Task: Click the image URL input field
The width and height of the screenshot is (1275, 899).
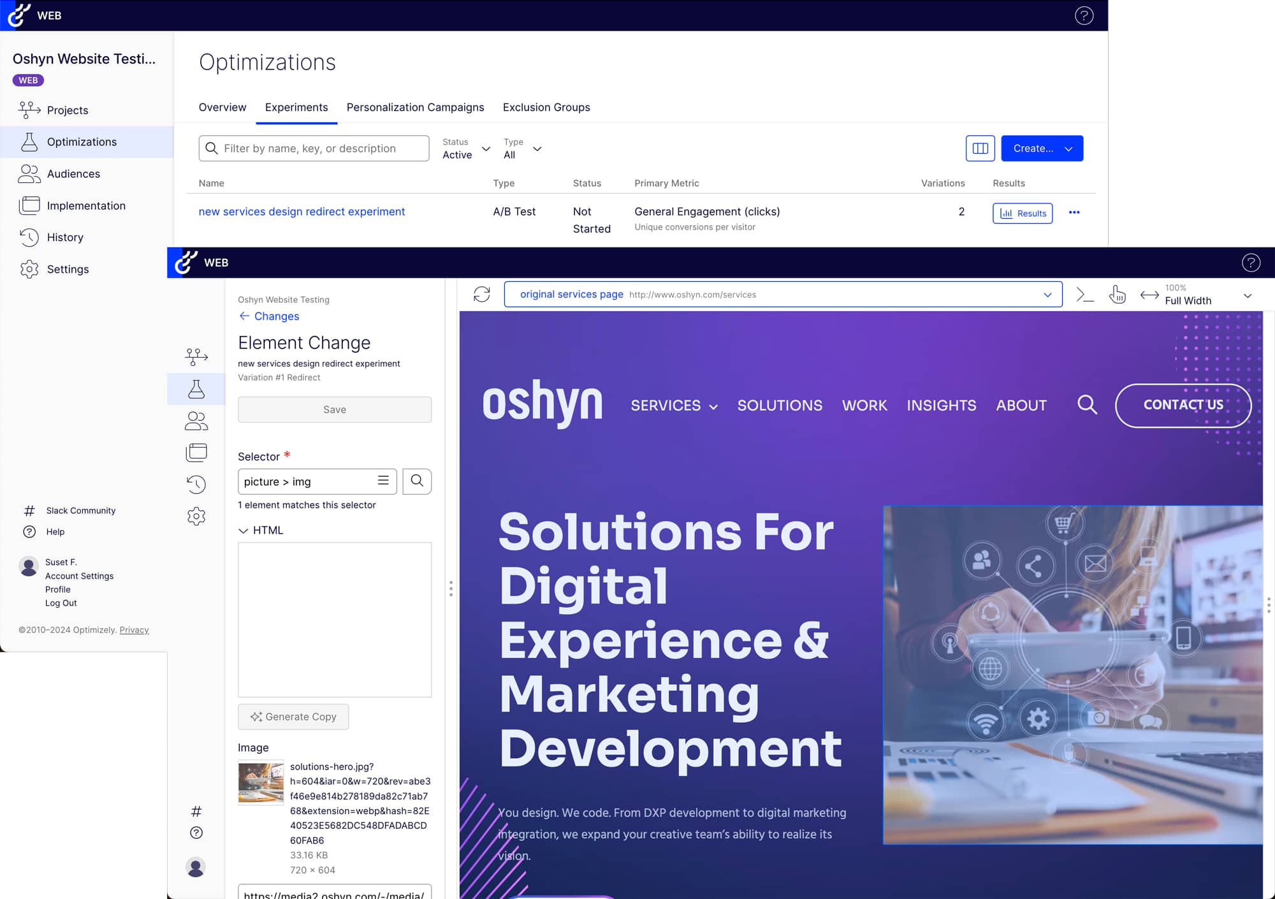Action: [x=335, y=893]
